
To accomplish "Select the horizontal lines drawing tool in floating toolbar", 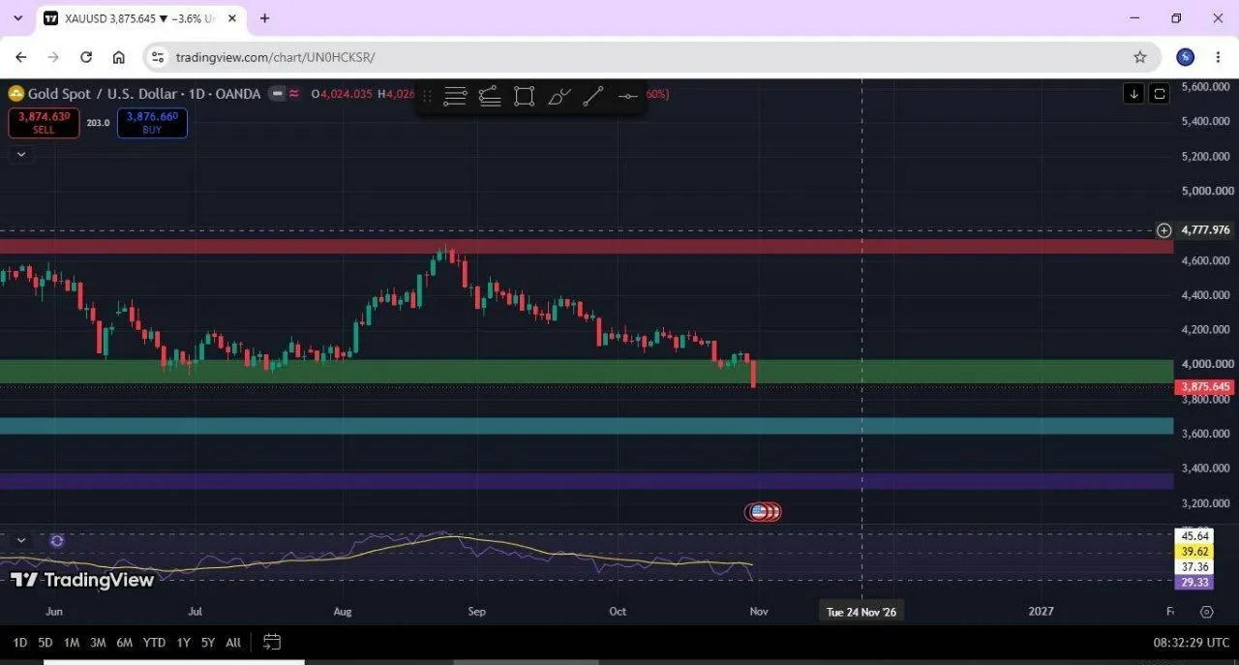I will [455, 96].
